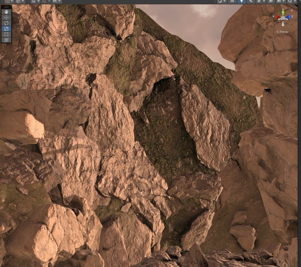Click the shaded sphere draw mode icon
This screenshot has height=267, width=301.
220,1
